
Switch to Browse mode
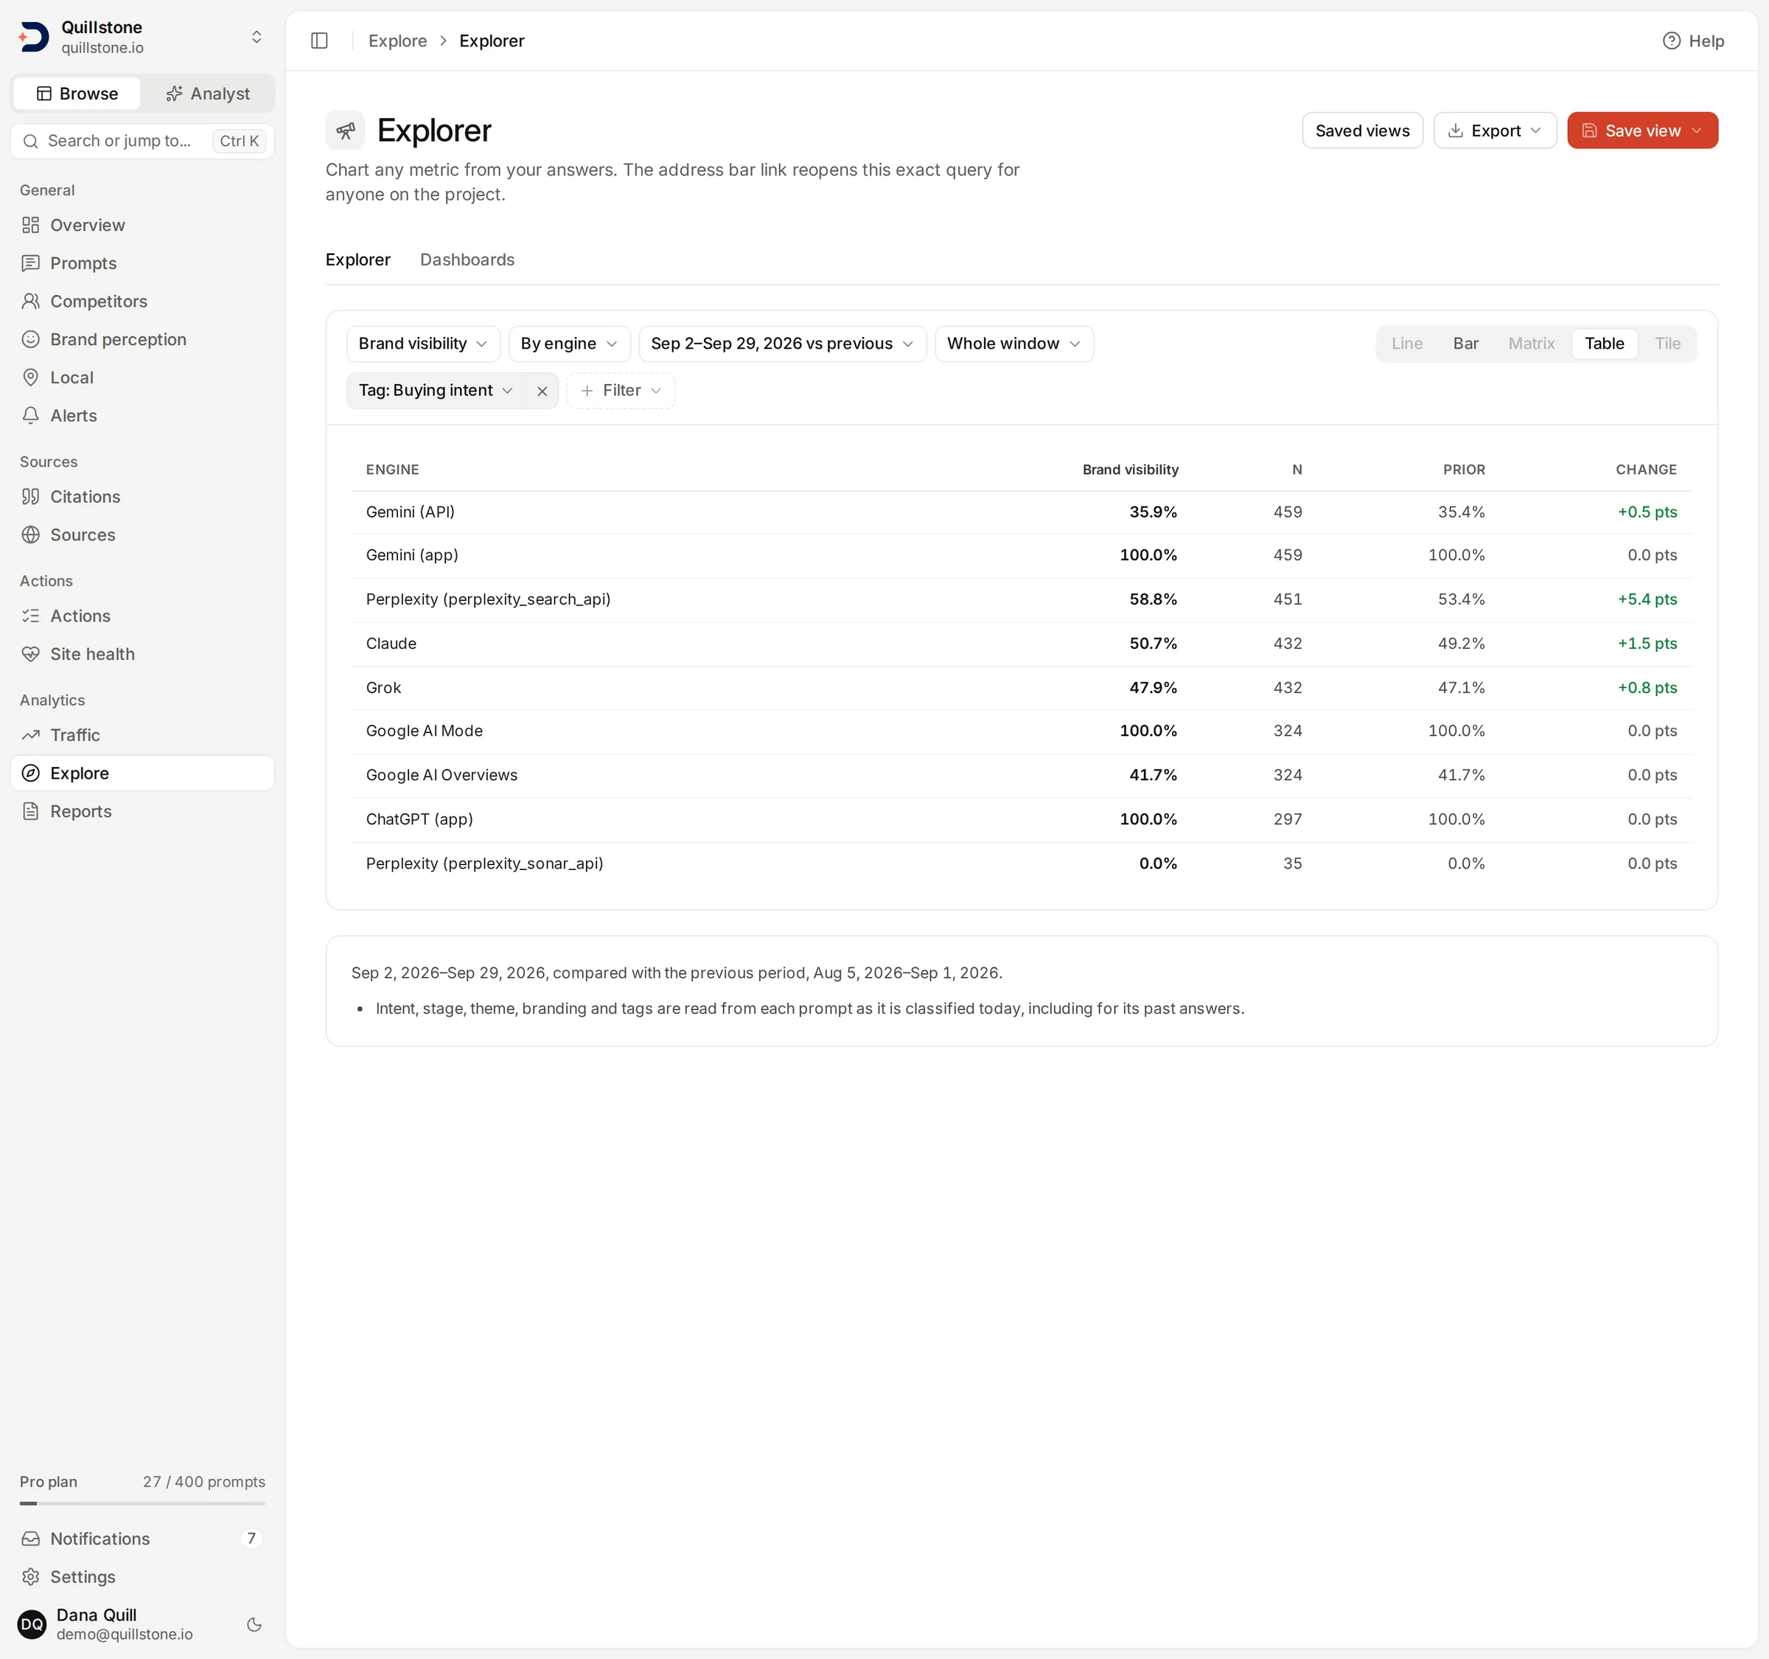77,94
